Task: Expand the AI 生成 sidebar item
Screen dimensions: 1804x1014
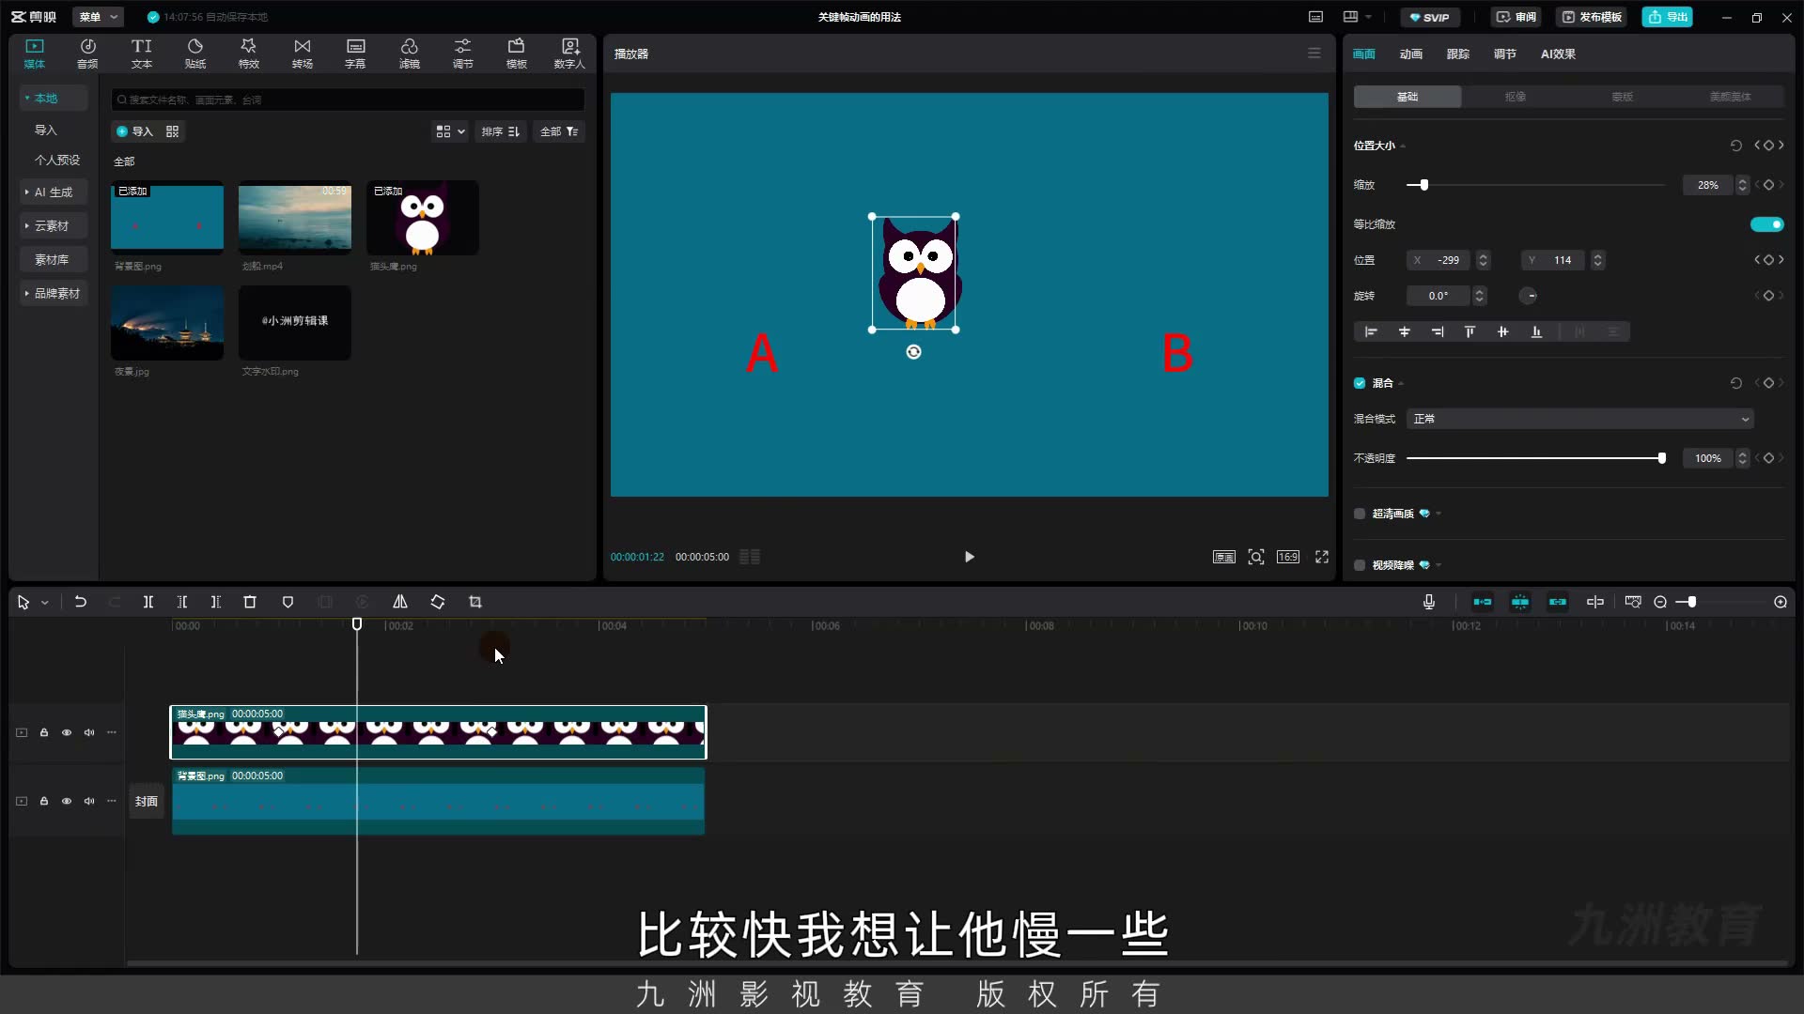Action: pyautogui.click(x=54, y=192)
